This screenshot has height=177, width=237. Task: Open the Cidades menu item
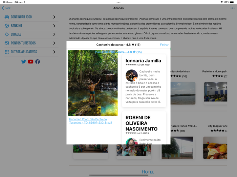pos(31,34)
